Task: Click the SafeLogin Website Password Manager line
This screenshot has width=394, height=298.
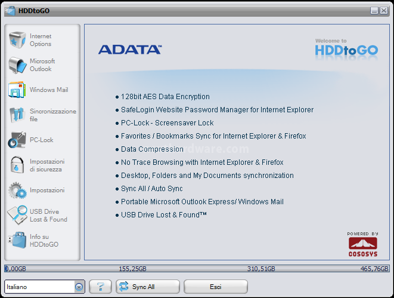Action: 217,110
